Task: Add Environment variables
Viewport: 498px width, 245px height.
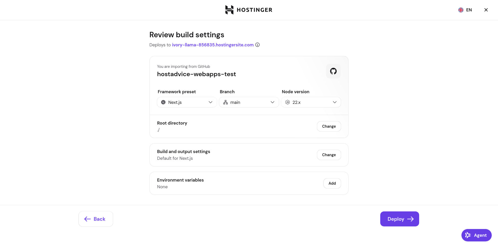Action: [x=332, y=183]
